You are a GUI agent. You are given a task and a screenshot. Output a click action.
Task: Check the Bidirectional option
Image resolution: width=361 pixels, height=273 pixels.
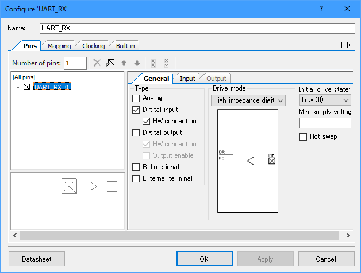[x=136, y=167]
